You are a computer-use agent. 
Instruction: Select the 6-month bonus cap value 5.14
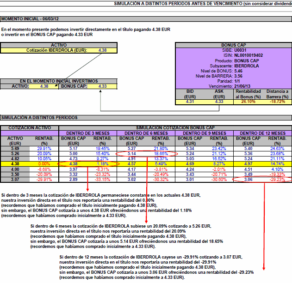point(132,154)
